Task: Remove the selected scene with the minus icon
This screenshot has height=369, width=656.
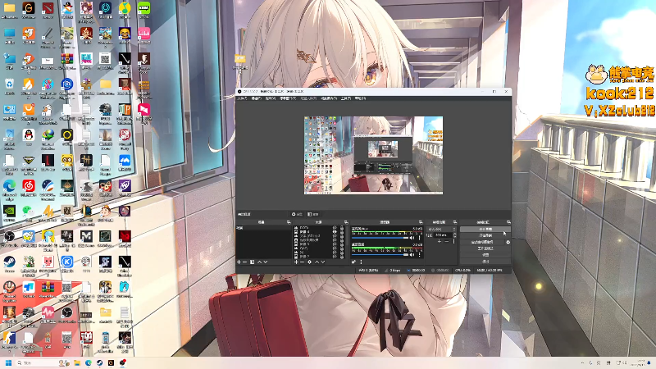Action: tap(244, 262)
